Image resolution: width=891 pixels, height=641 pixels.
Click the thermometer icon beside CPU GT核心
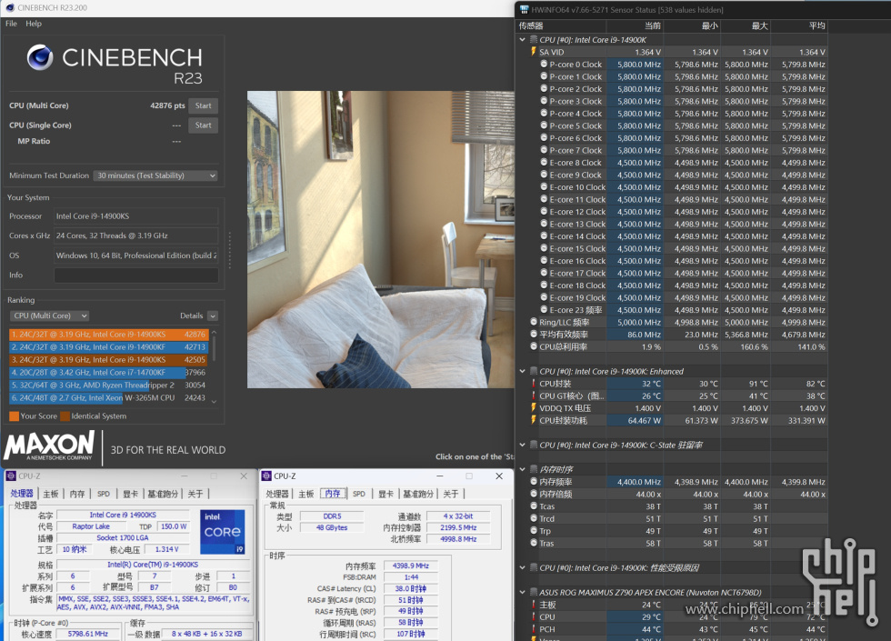coord(533,396)
